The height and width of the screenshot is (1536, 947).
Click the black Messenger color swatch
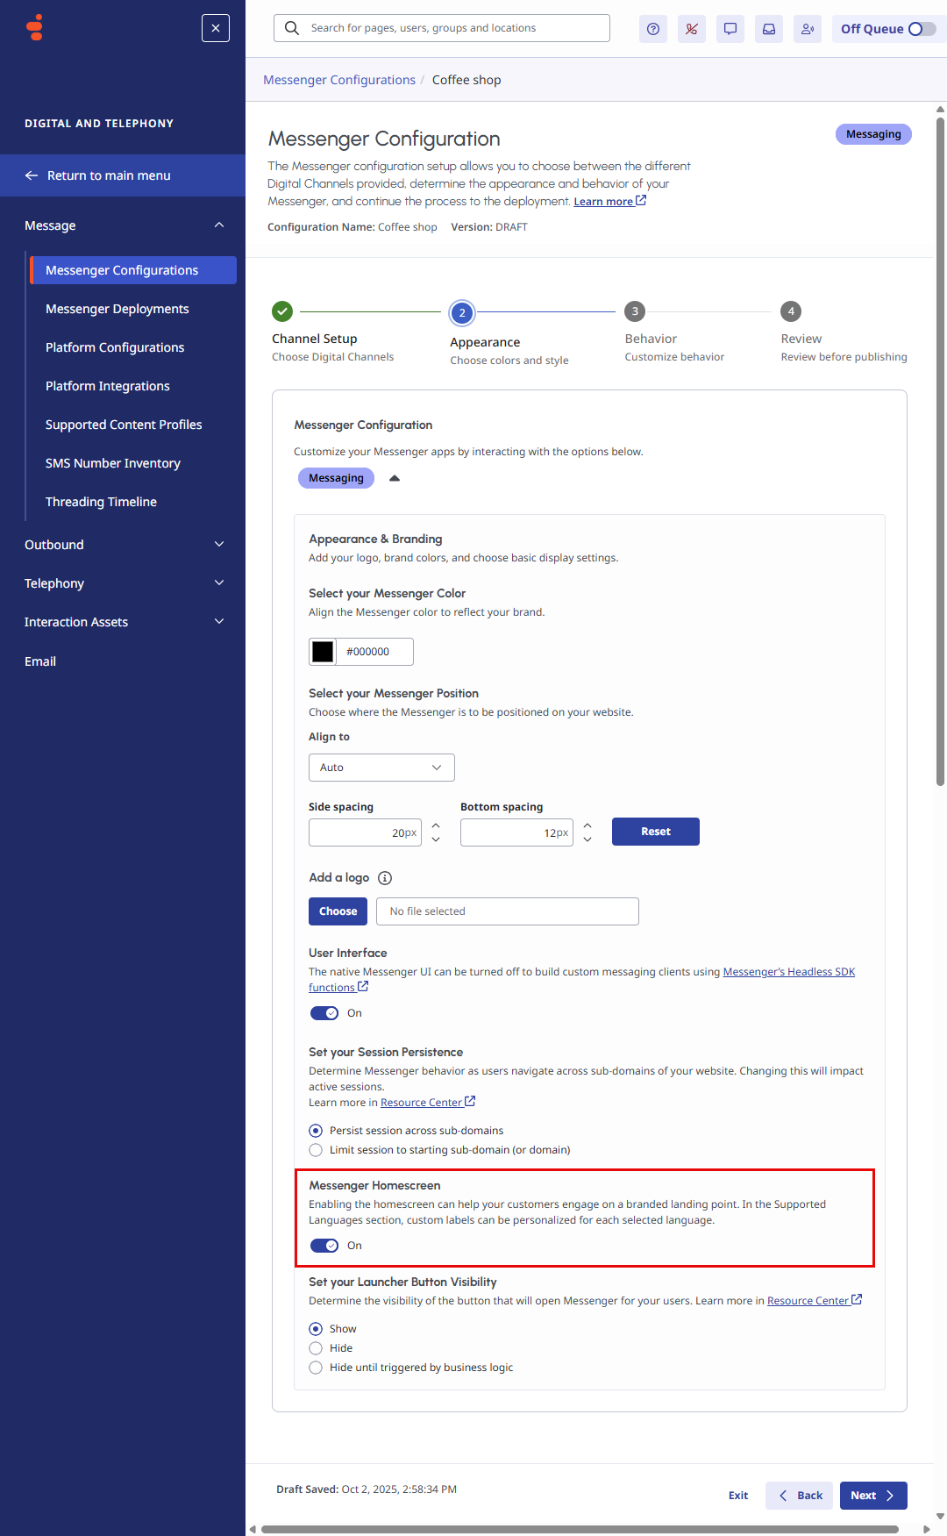pos(323,652)
